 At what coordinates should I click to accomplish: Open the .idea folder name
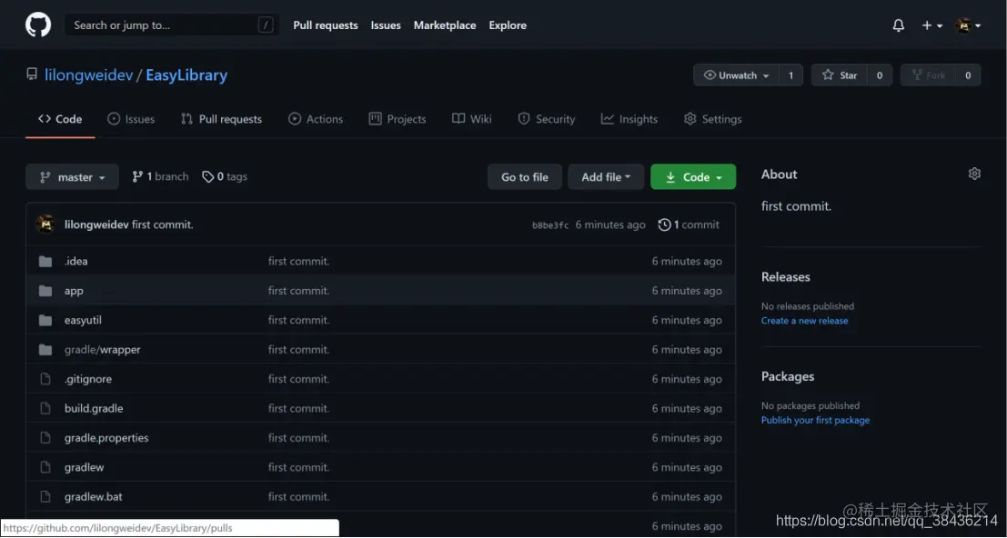coord(76,261)
